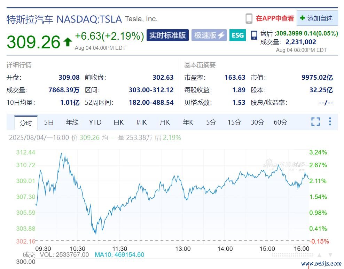Click the green up arrow beside 309.26
The image size is (344, 269).
tap(68, 42)
